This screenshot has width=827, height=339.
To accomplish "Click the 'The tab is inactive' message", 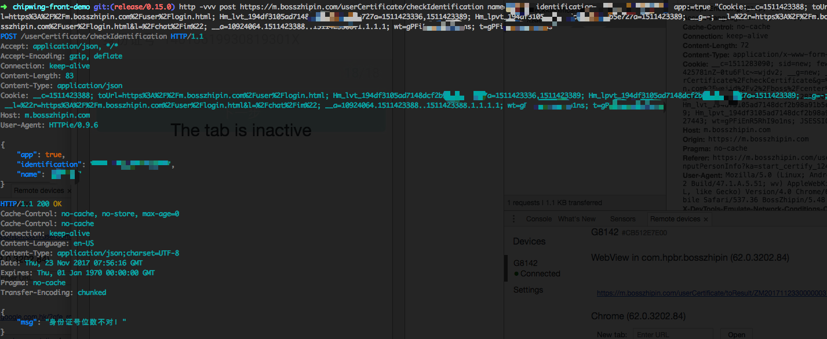I will pos(241,130).
